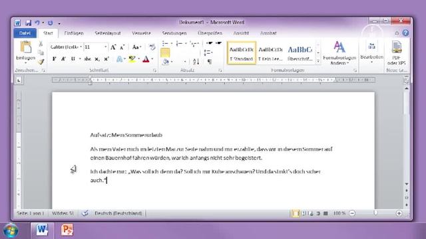This screenshot has height=239, width=426.
Task: Apply red font color
Action: [x=146, y=59]
